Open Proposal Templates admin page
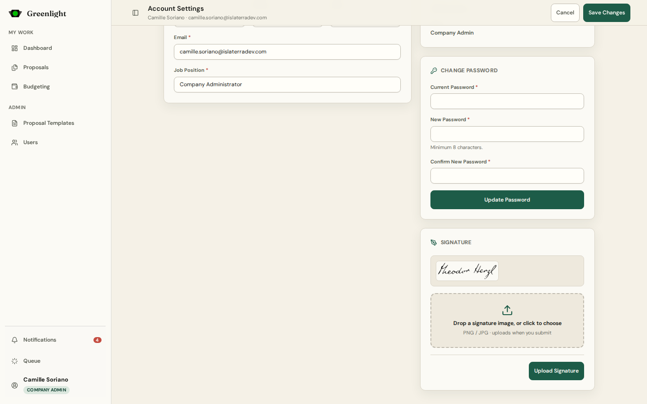The width and height of the screenshot is (647, 404). (55, 123)
